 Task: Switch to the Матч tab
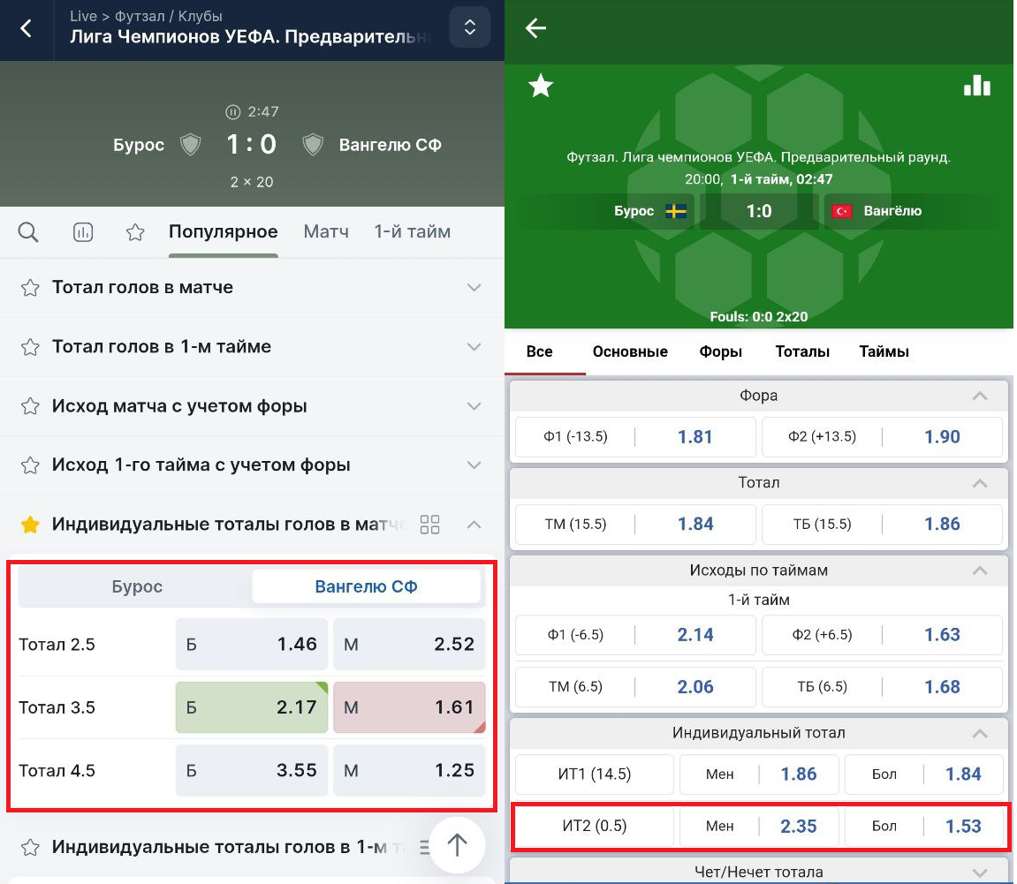326,232
